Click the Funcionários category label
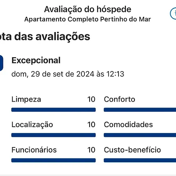The width and height of the screenshot is (176, 176). click(34, 150)
